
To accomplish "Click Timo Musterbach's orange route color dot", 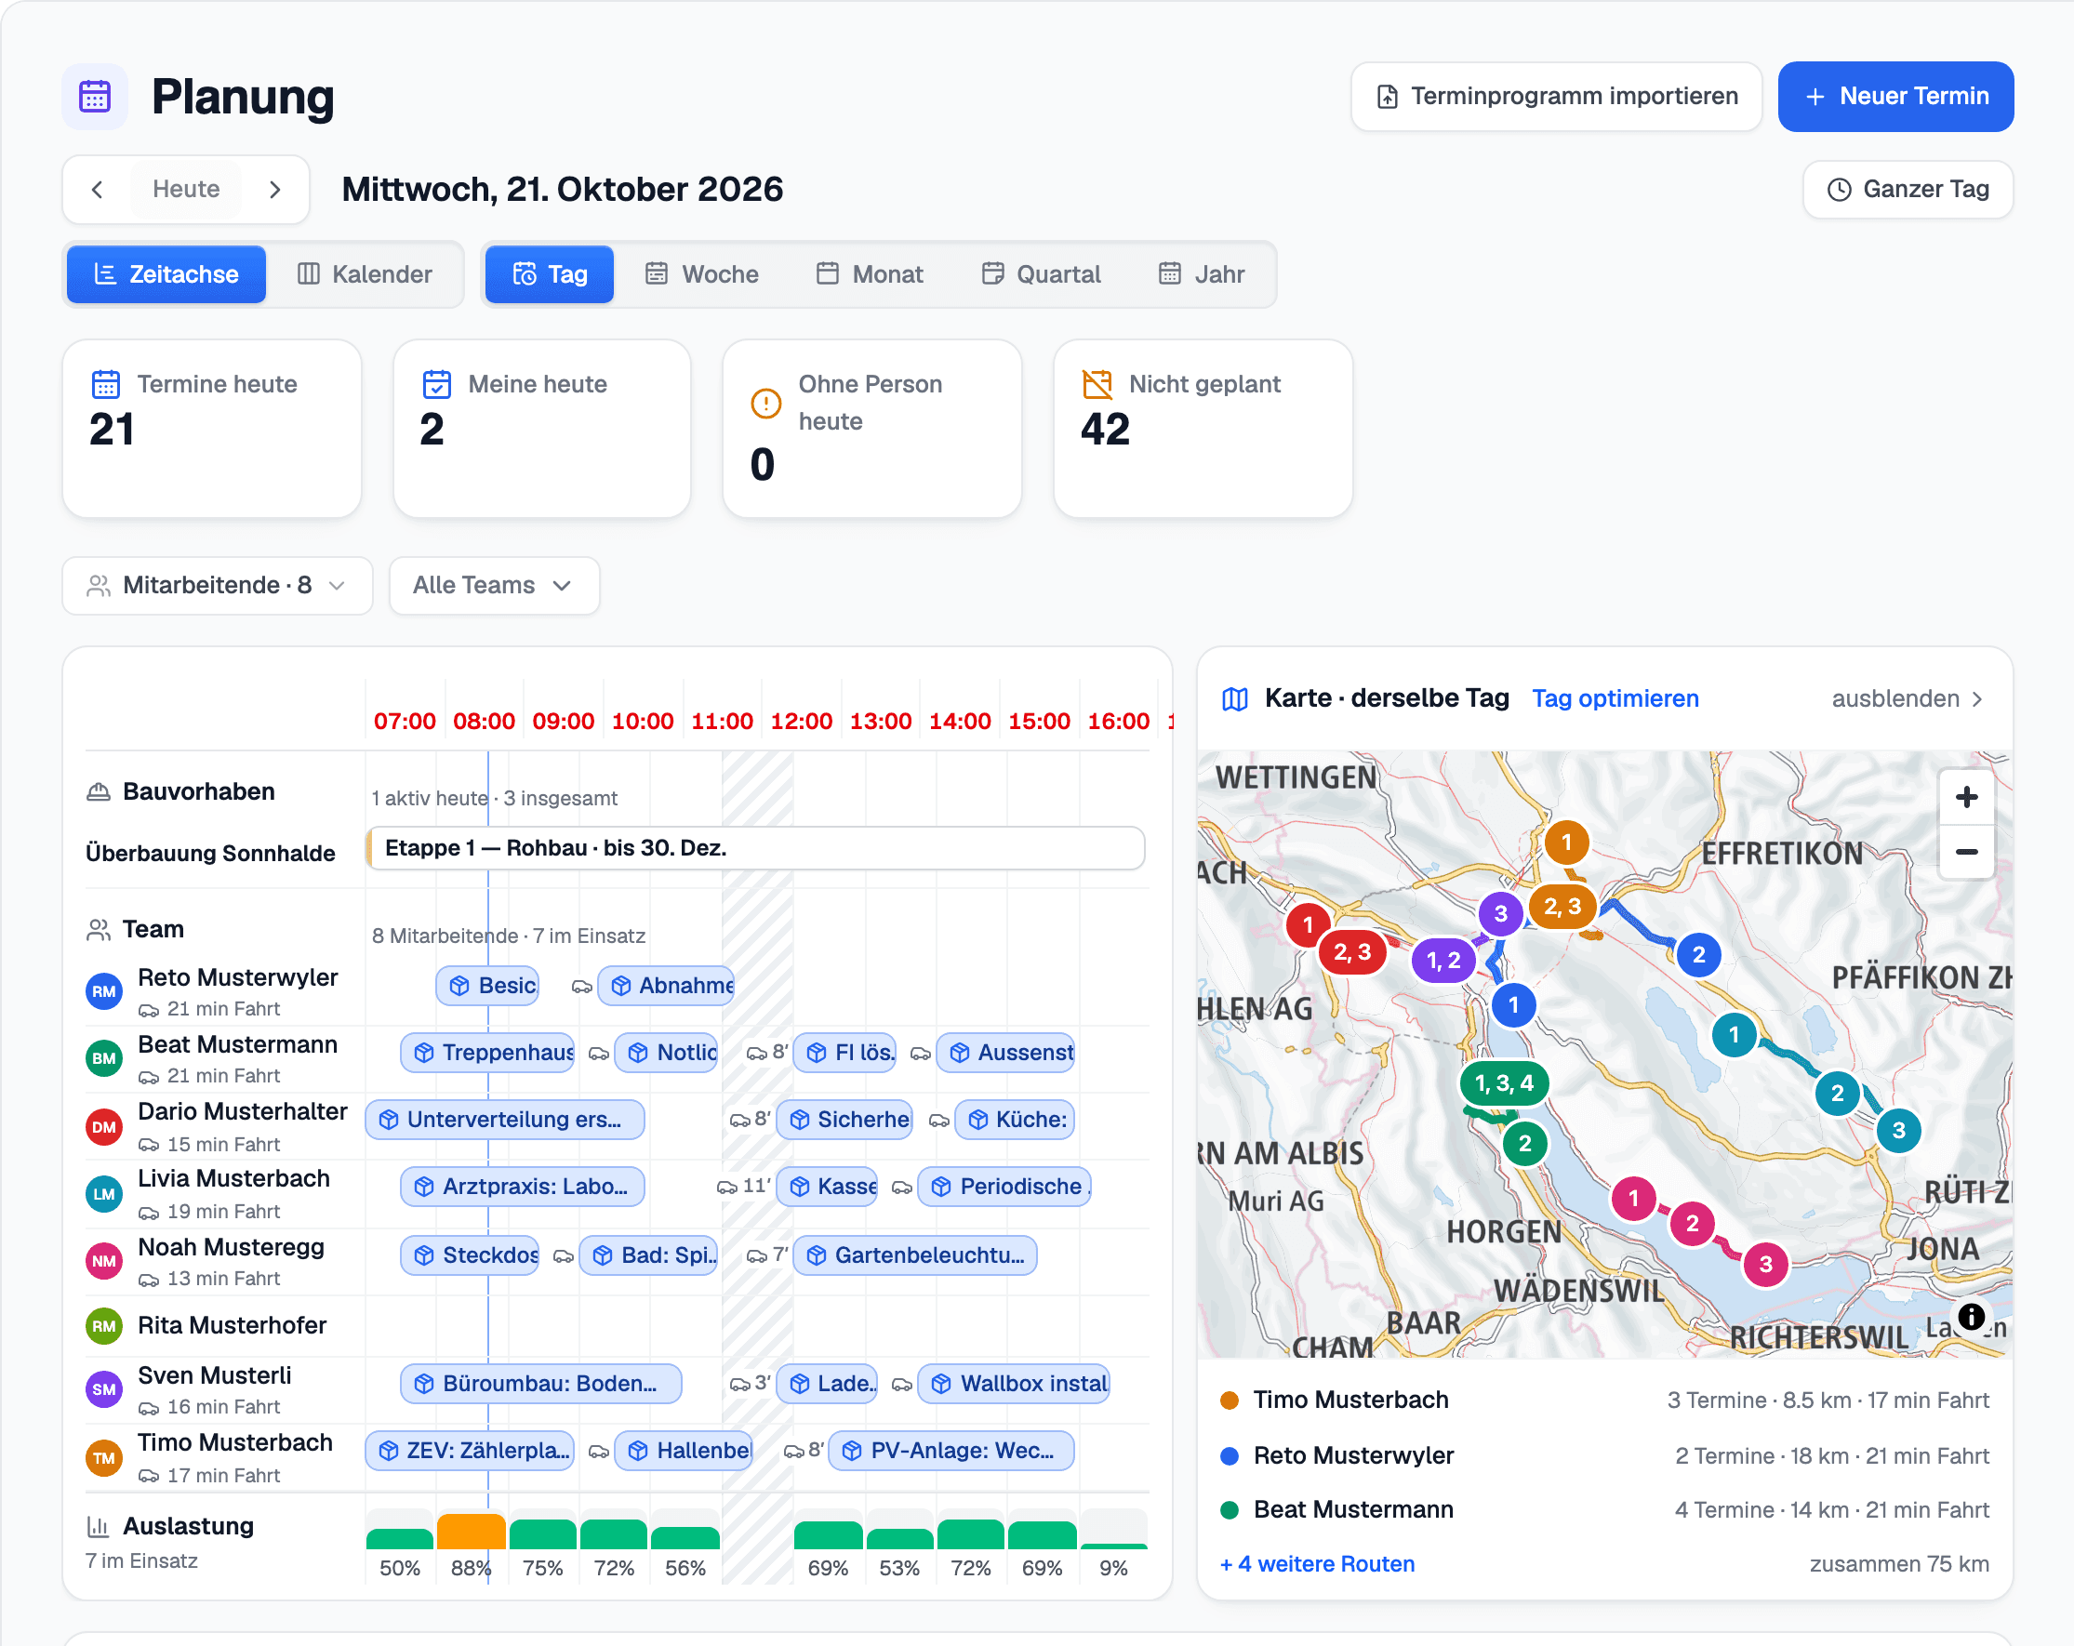I will pyautogui.click(x=1229, y=1400).
